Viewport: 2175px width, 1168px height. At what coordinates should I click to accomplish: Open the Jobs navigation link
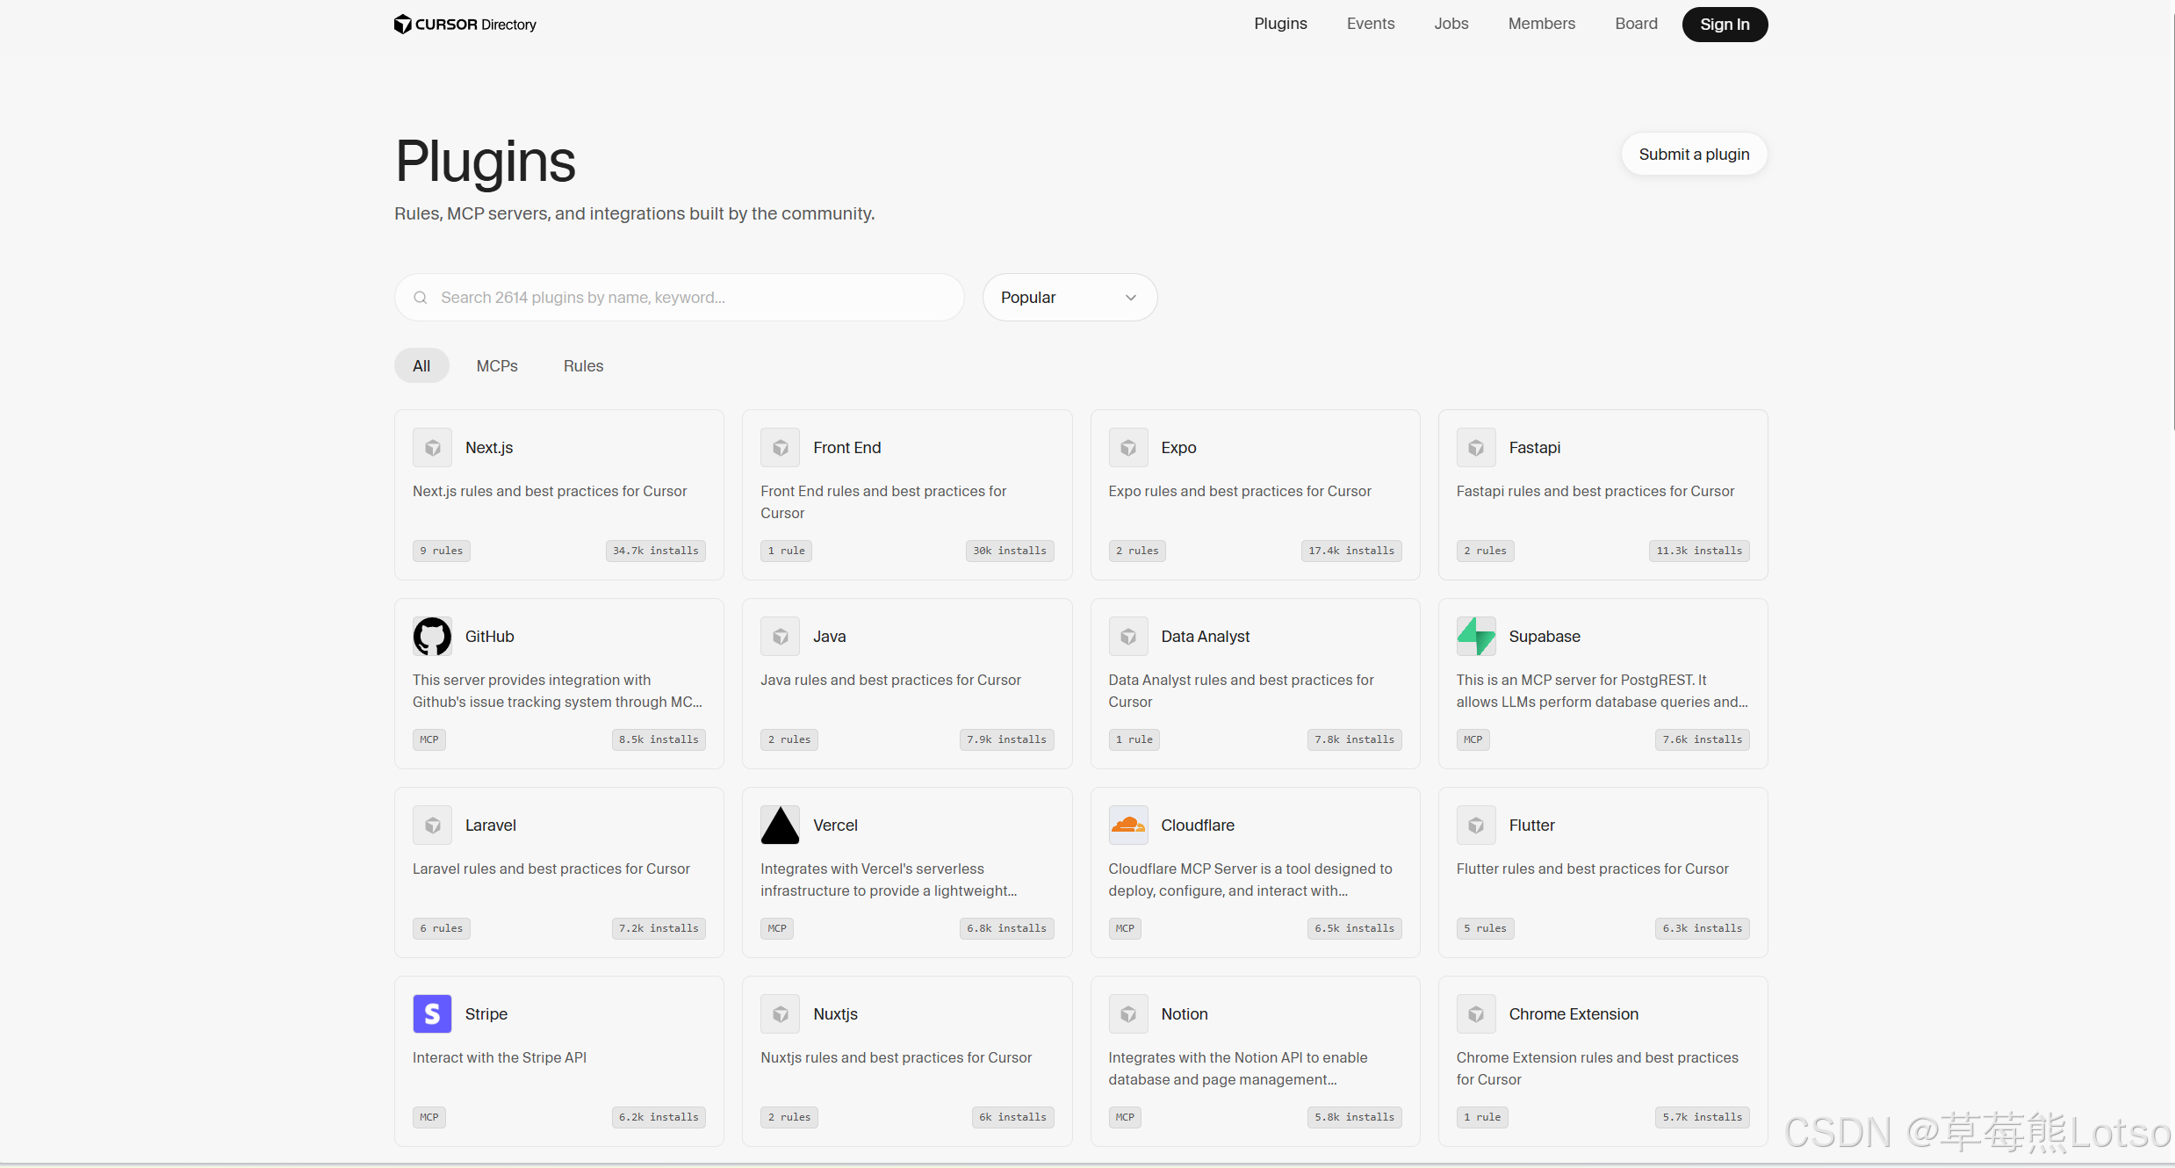(x=1451, y=24)
